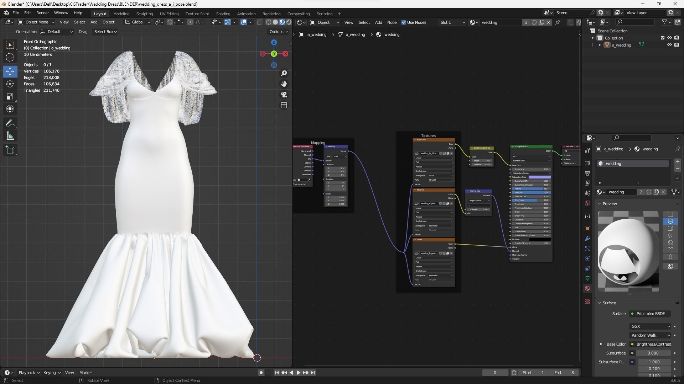The height and width of the screenshot is (384, 684).
Task: Open Drag Select Box dropdown
Action: tap(105, 32)
